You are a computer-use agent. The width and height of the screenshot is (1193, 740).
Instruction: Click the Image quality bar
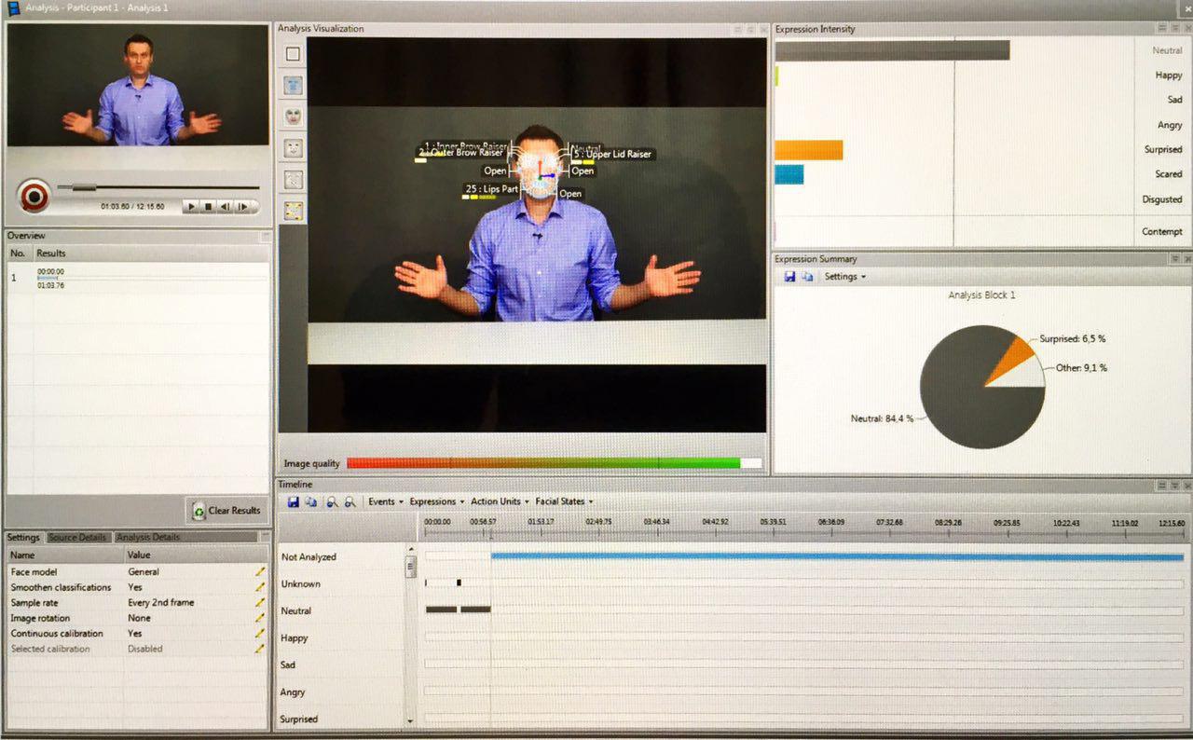(x=554, y=463)
